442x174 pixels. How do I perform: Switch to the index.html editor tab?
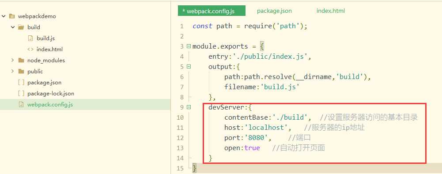(x=331, y=11)
